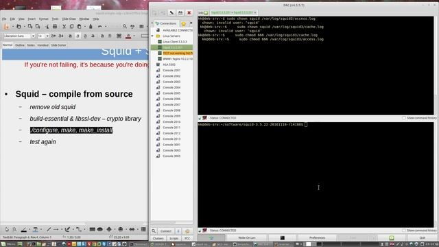Image resolution: width=439 pixels, height=247 pixels.
Task: Click the Insert table icon
Action: pyautogui.click(x=141, y=26)
